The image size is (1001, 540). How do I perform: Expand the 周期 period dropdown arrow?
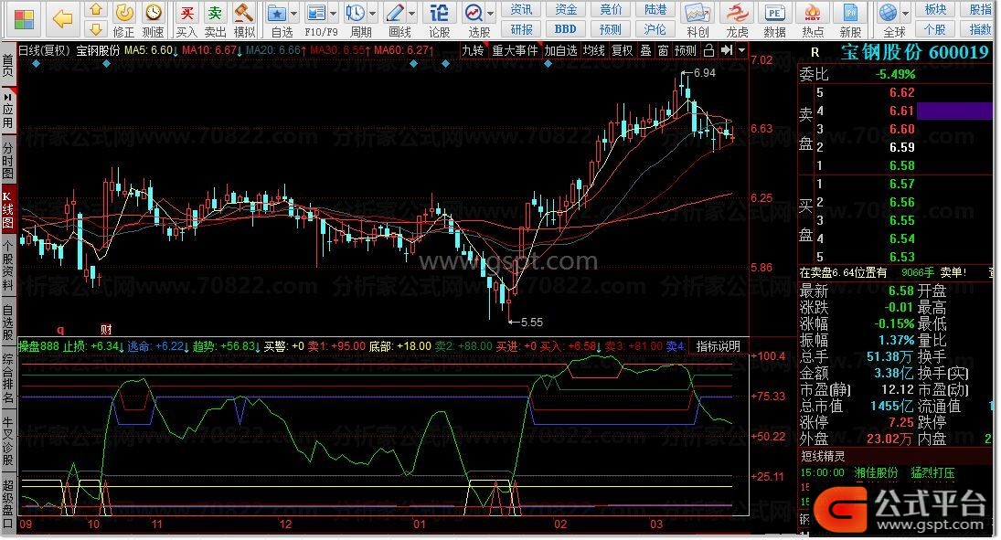tap(372, 14)
